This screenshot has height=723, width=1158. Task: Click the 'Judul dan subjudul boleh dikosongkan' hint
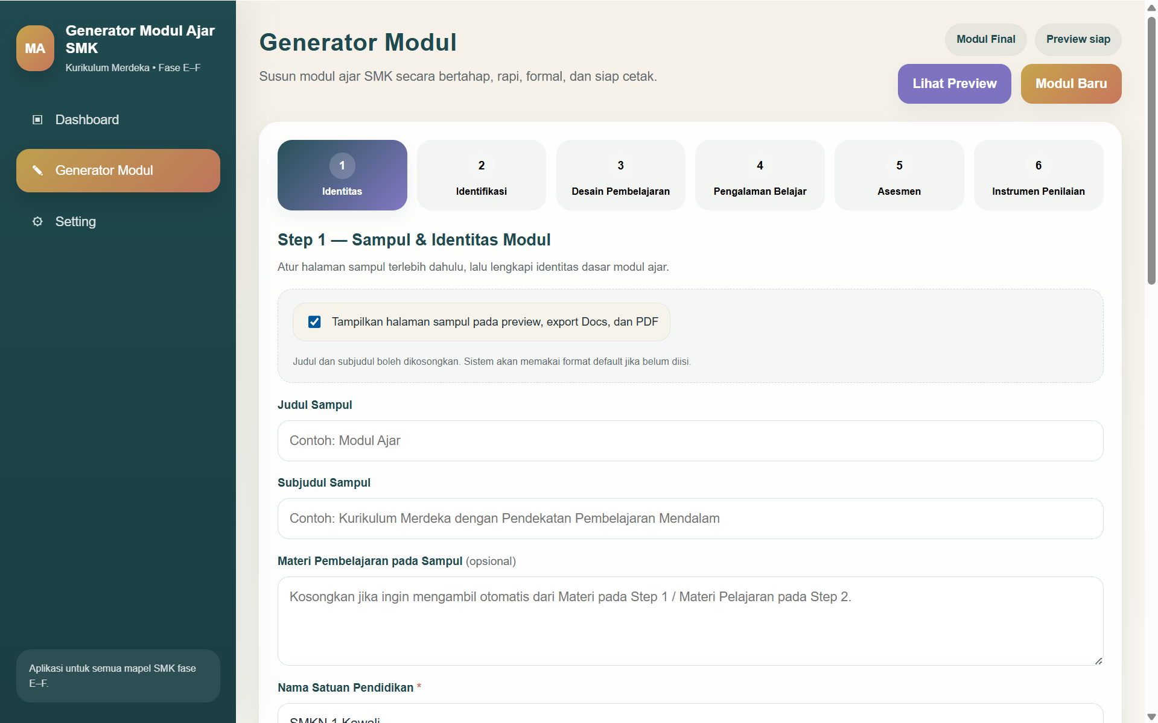[x=492, y=362]
